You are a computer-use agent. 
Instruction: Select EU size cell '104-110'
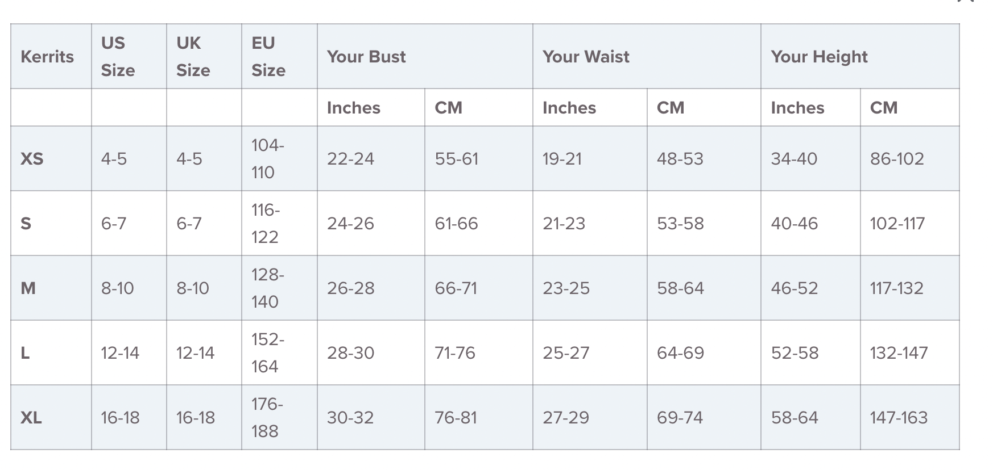tap(267, 159)
